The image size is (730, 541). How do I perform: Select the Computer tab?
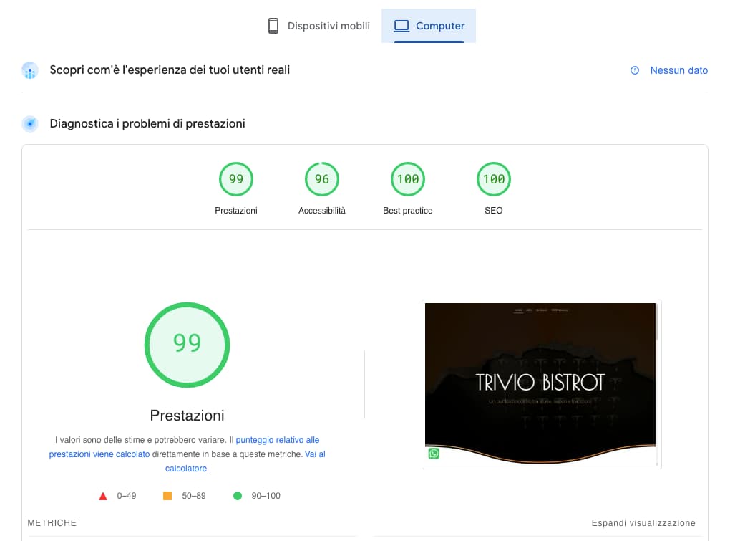pos(428,26)
